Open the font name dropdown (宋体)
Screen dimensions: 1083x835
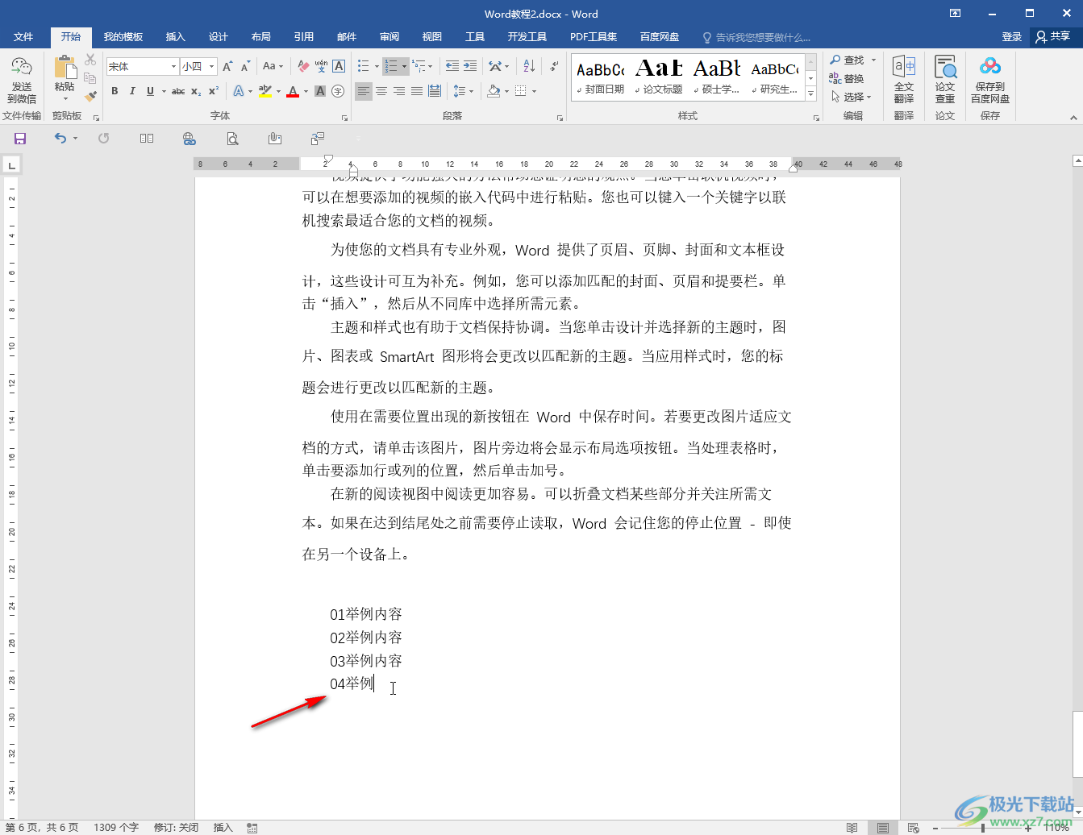click(x=173, y=67)
